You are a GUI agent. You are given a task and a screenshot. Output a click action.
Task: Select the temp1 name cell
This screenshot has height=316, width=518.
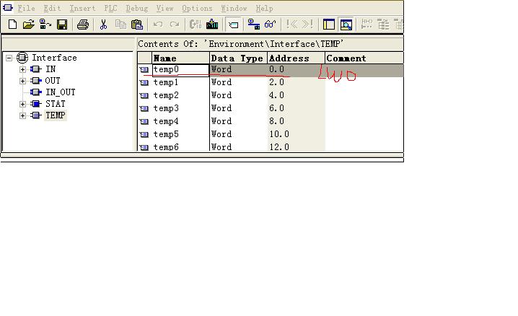coord(180,82)
